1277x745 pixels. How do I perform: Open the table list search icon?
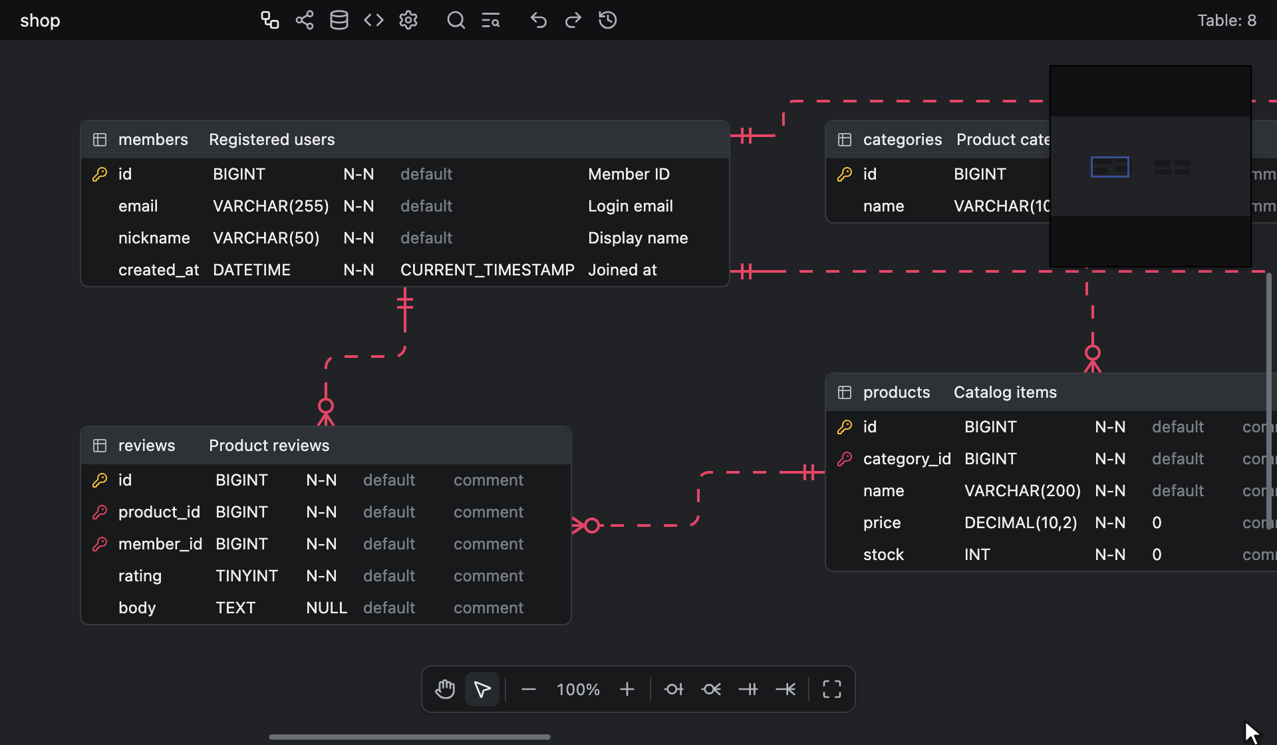coord(491,20)
